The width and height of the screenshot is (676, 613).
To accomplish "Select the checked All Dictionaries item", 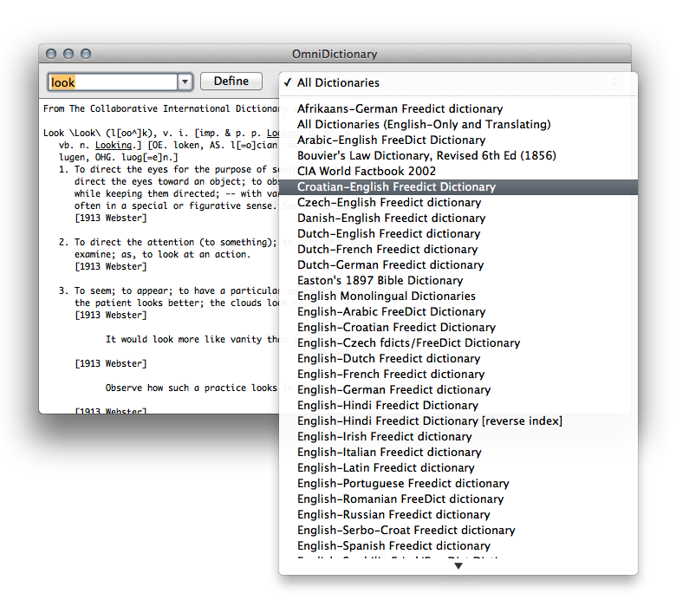I will point(338,83).
